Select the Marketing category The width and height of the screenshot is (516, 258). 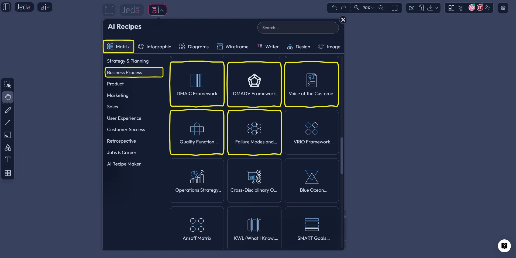118,95
